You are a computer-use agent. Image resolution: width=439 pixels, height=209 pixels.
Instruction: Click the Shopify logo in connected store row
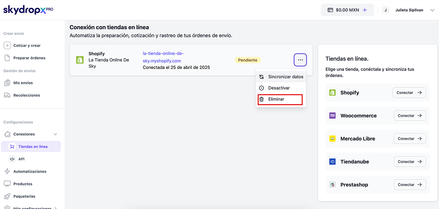(80, 60)
